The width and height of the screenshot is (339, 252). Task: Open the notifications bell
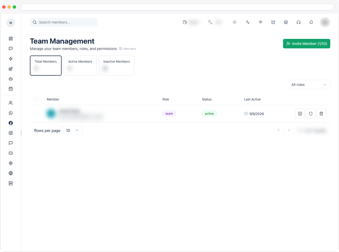[x=311, y=22]
